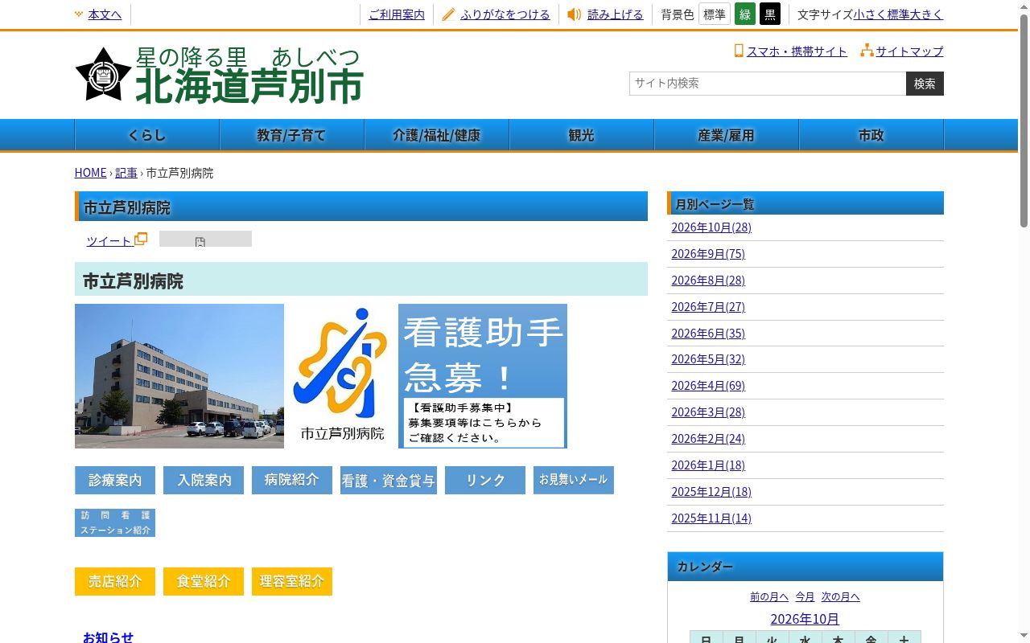
Task: Open the くらし navigation menu
Action: (147, 135)
